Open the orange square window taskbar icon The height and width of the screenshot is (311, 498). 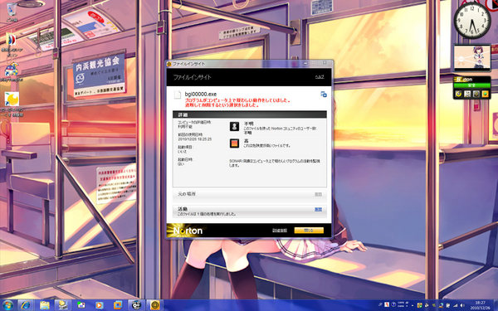click(x=118, y=305)
